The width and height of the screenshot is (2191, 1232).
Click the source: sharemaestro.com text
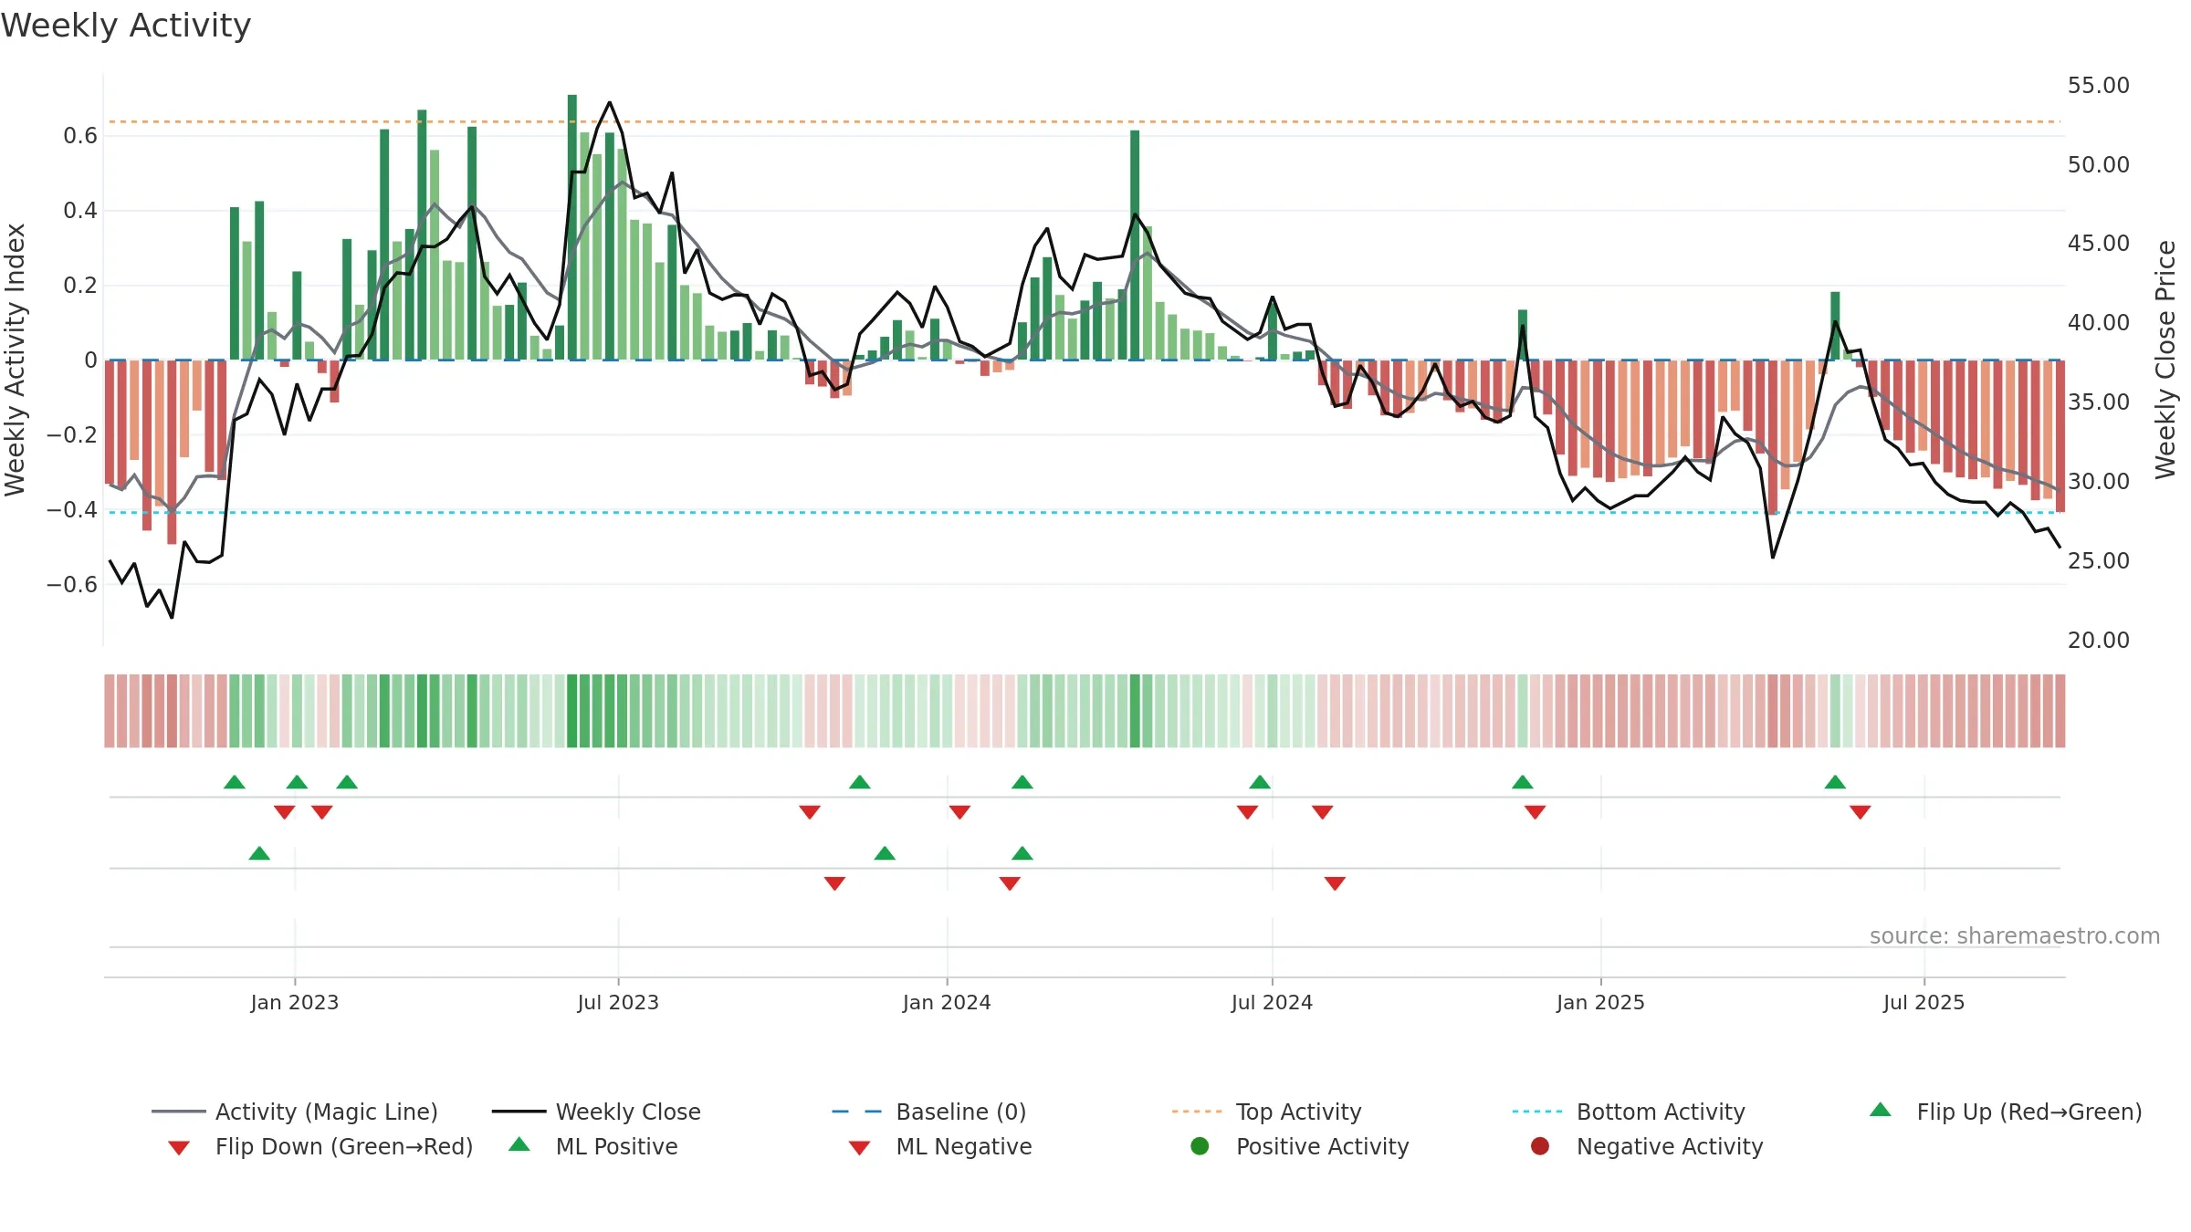[x=2015, y=936]
